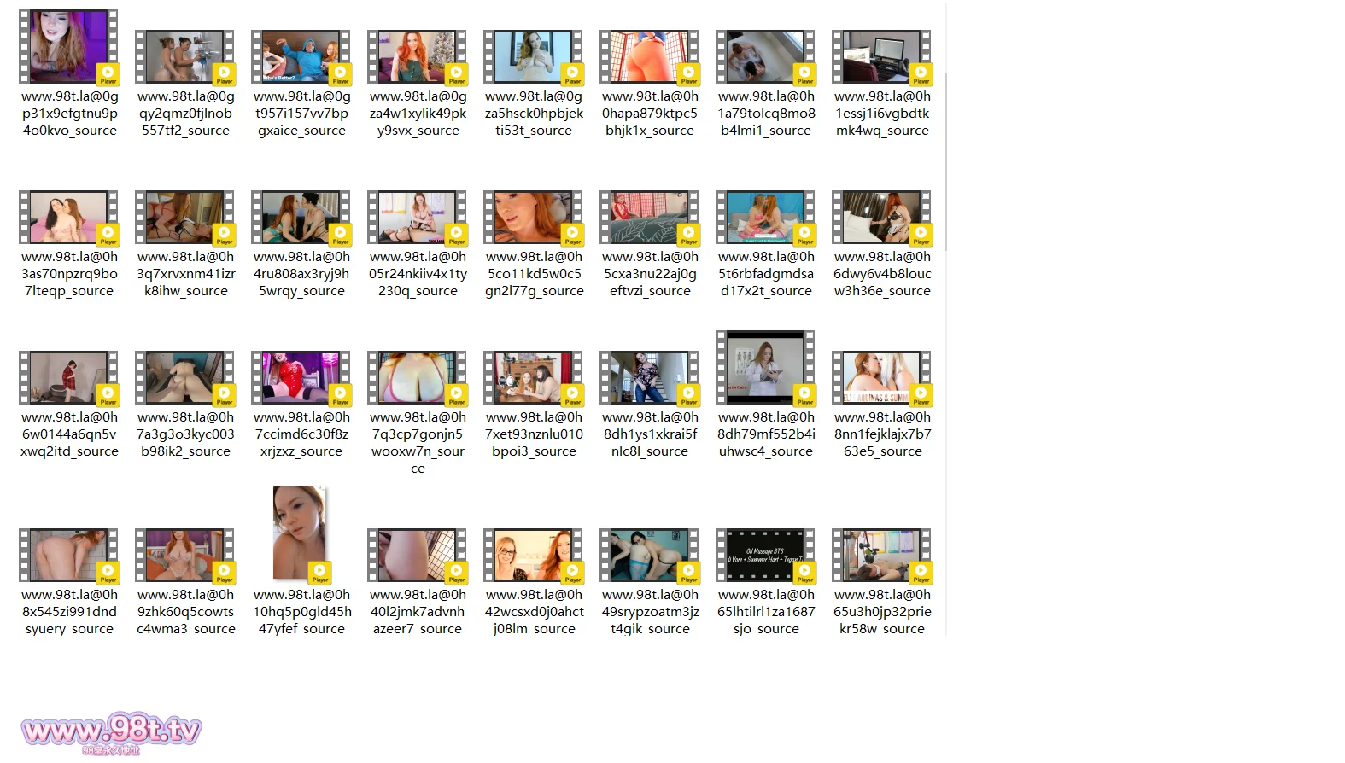
Task: Click the Player badge on 7lteqp_source file
Action: 108,235
